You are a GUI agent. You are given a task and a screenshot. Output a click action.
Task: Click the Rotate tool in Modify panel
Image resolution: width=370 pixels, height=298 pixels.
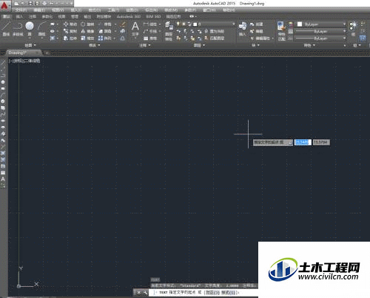pyautogui.click(x=87, y=24)
